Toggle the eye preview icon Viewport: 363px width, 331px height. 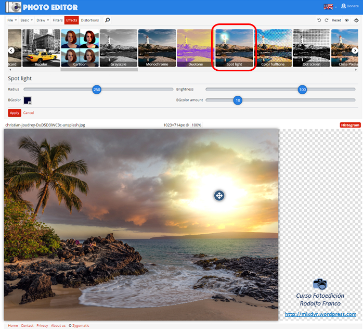[x=347, y=20]
